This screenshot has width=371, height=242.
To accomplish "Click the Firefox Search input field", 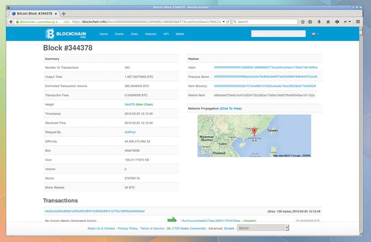I will tap(265, 22).
